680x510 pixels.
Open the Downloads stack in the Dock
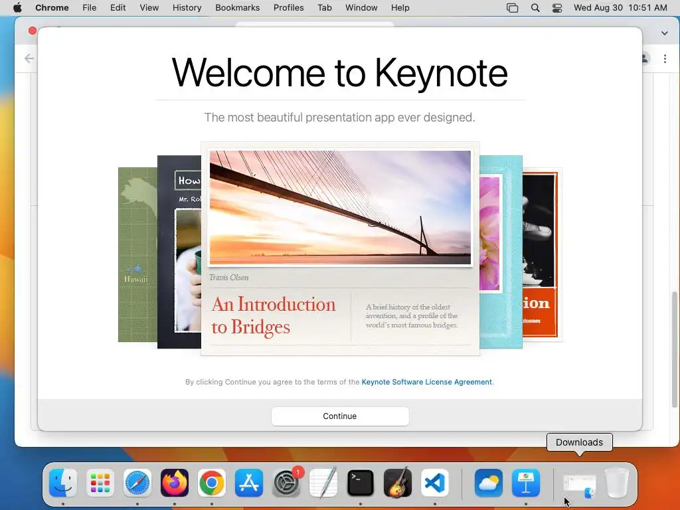click(x=579, y=485)
